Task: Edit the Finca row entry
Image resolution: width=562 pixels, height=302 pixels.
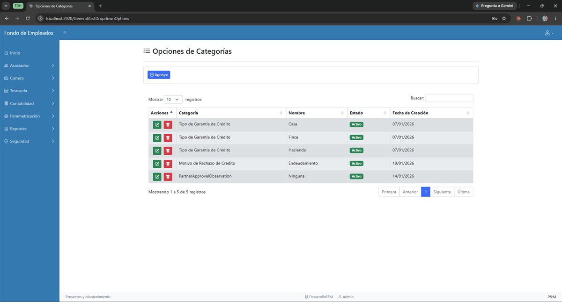Action: point(157,138)
